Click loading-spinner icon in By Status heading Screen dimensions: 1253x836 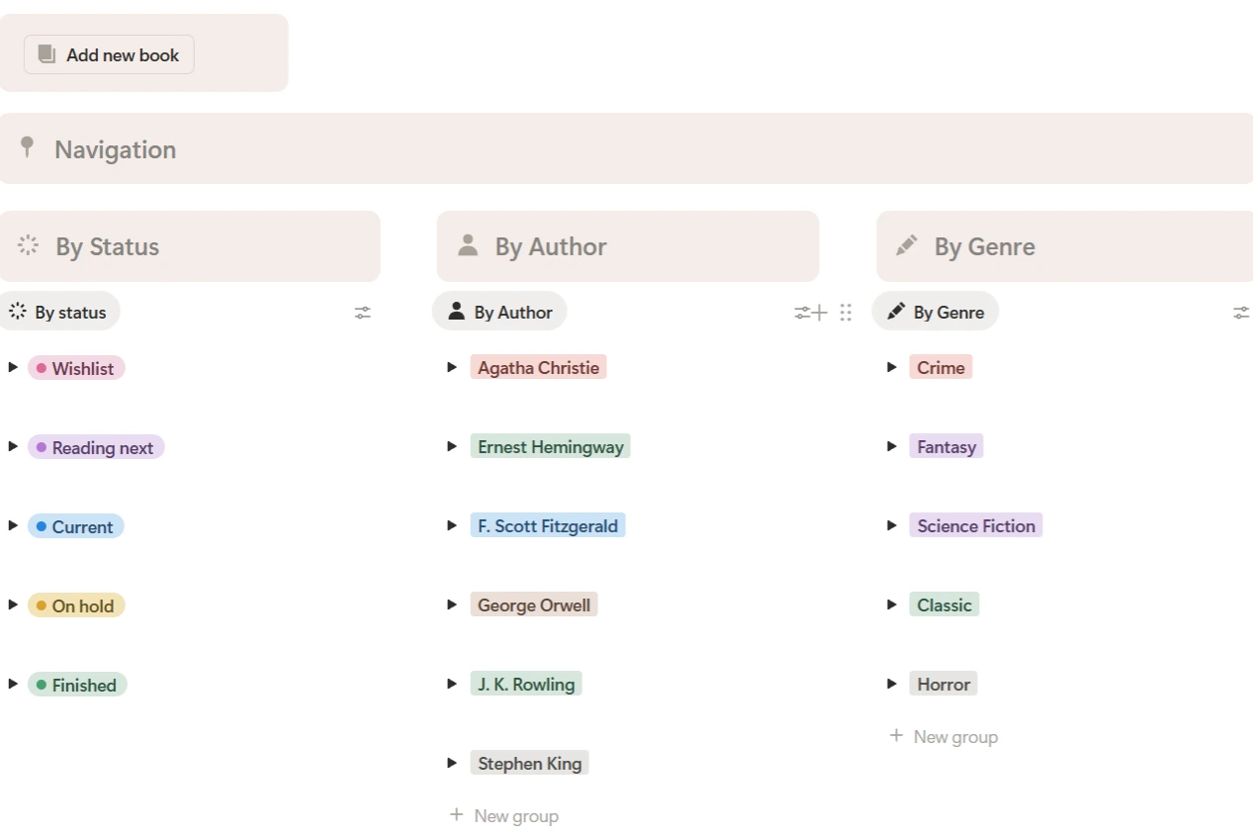pyautogui.click(x=29, y=245)
